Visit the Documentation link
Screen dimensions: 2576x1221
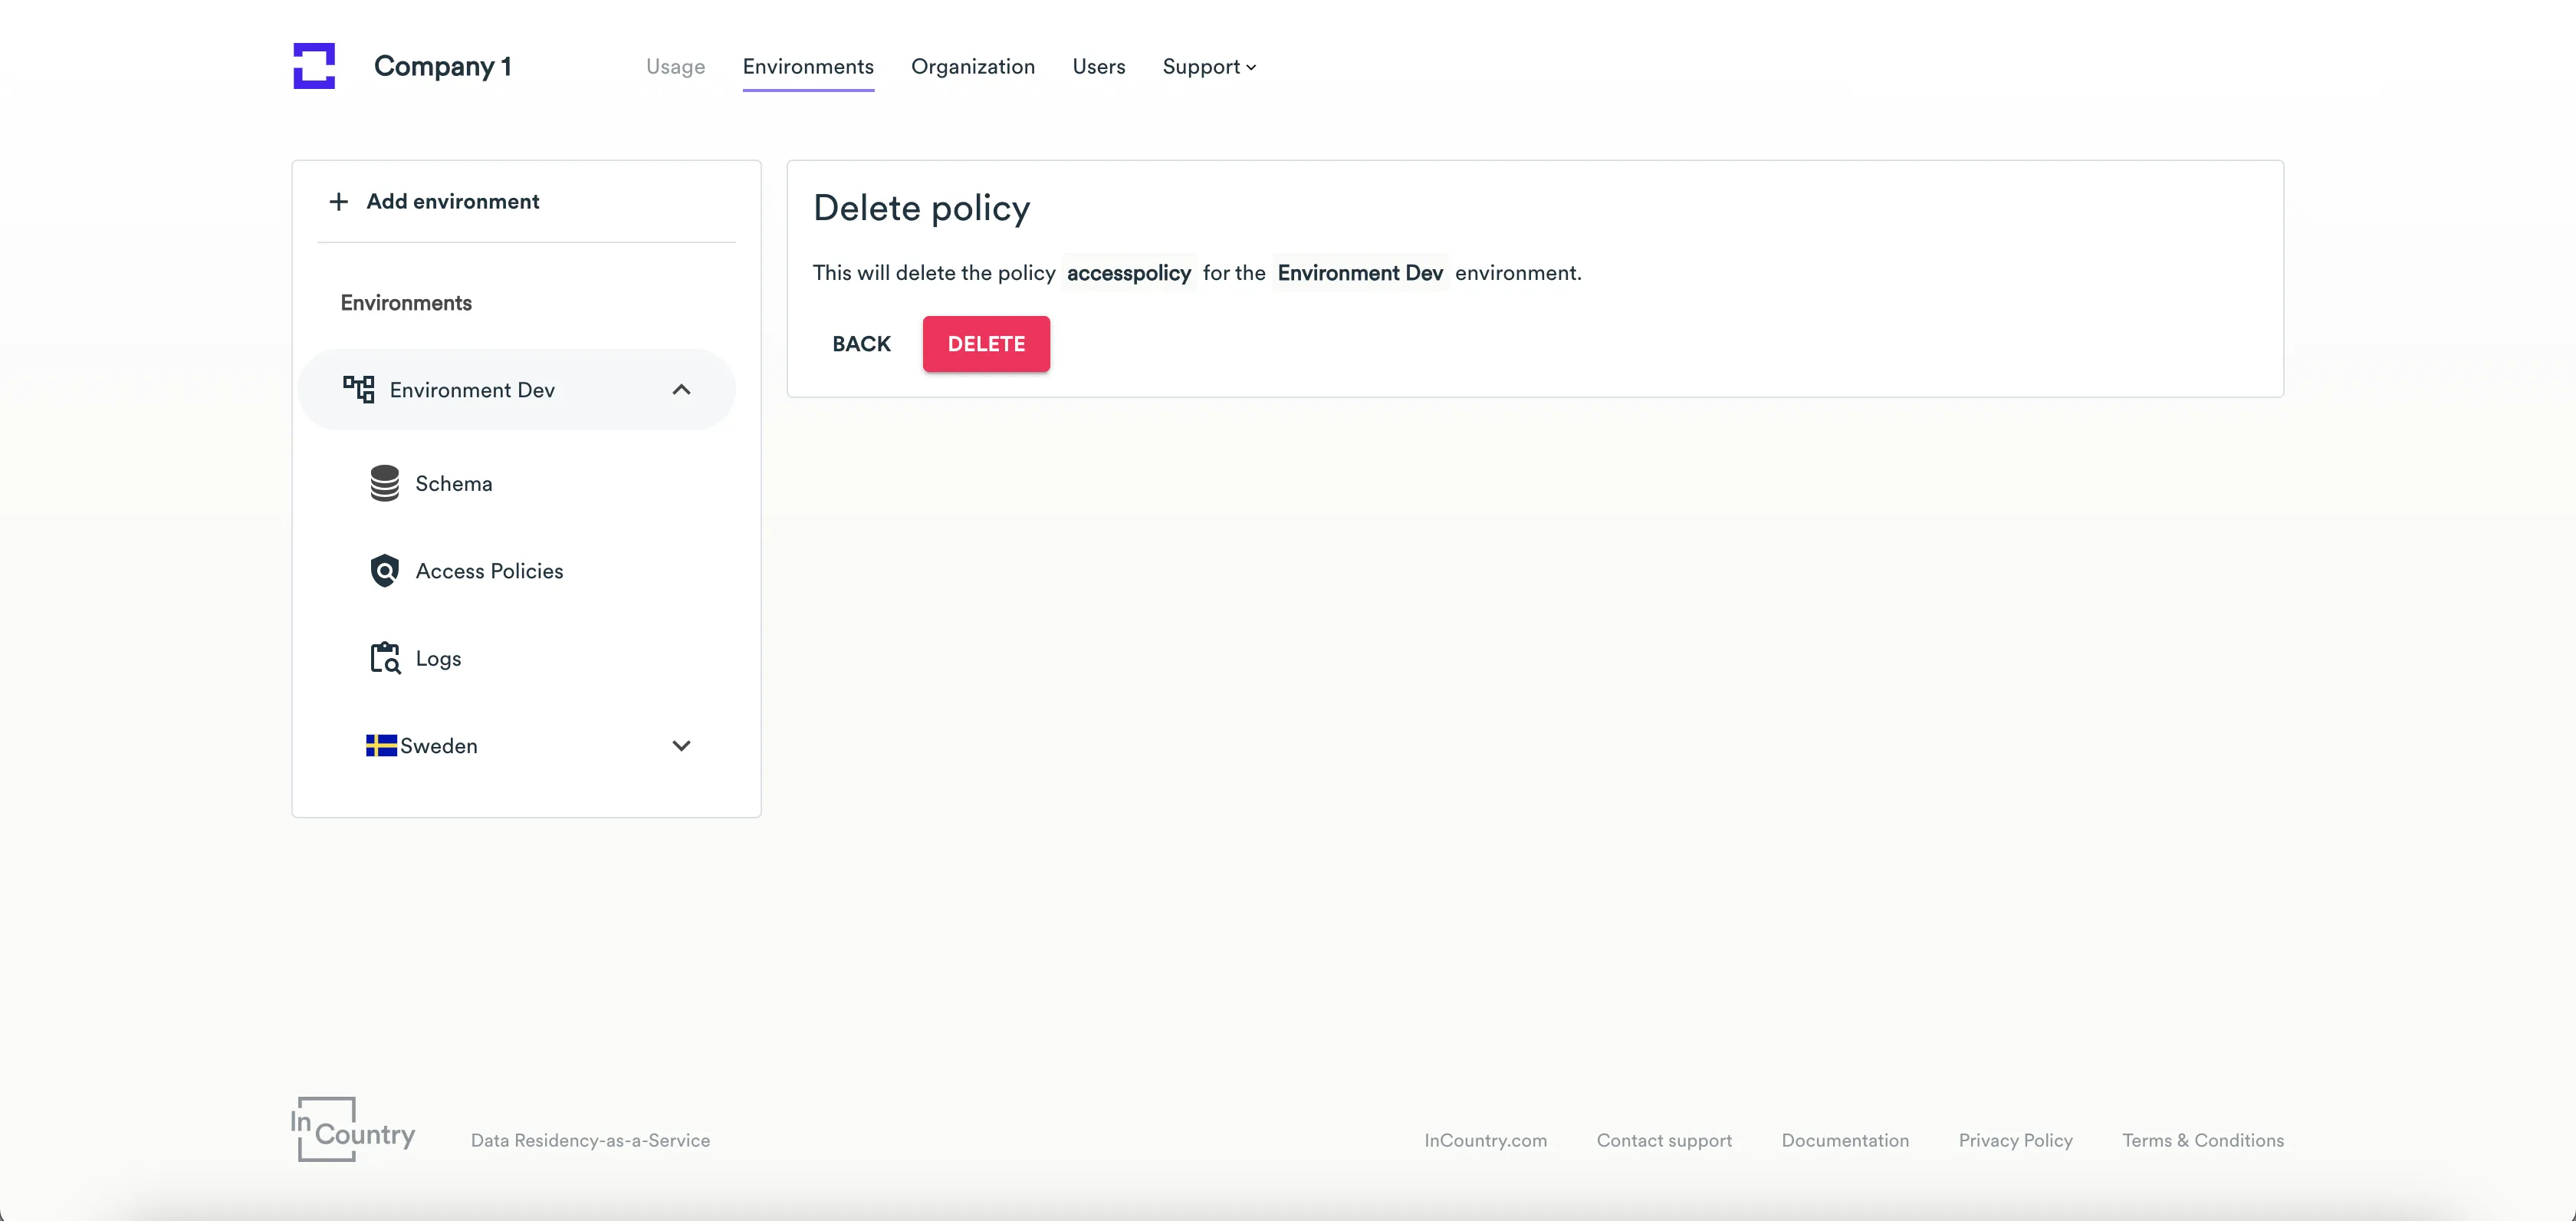tap(1845, 1139)
